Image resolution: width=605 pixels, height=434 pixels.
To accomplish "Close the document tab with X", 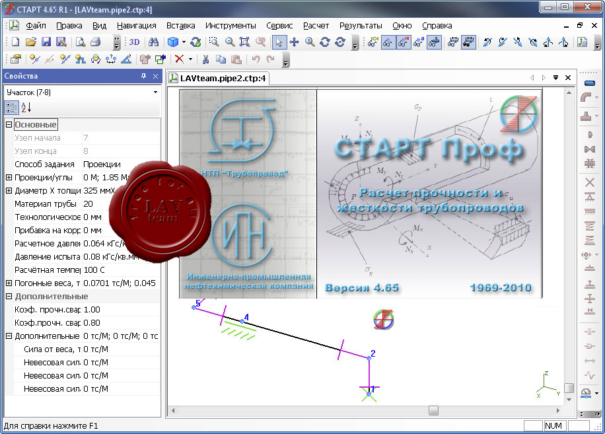I will coord(568,77).
